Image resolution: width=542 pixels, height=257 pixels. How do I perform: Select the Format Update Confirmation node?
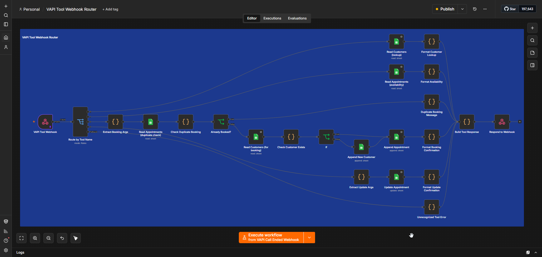[432, 177]
